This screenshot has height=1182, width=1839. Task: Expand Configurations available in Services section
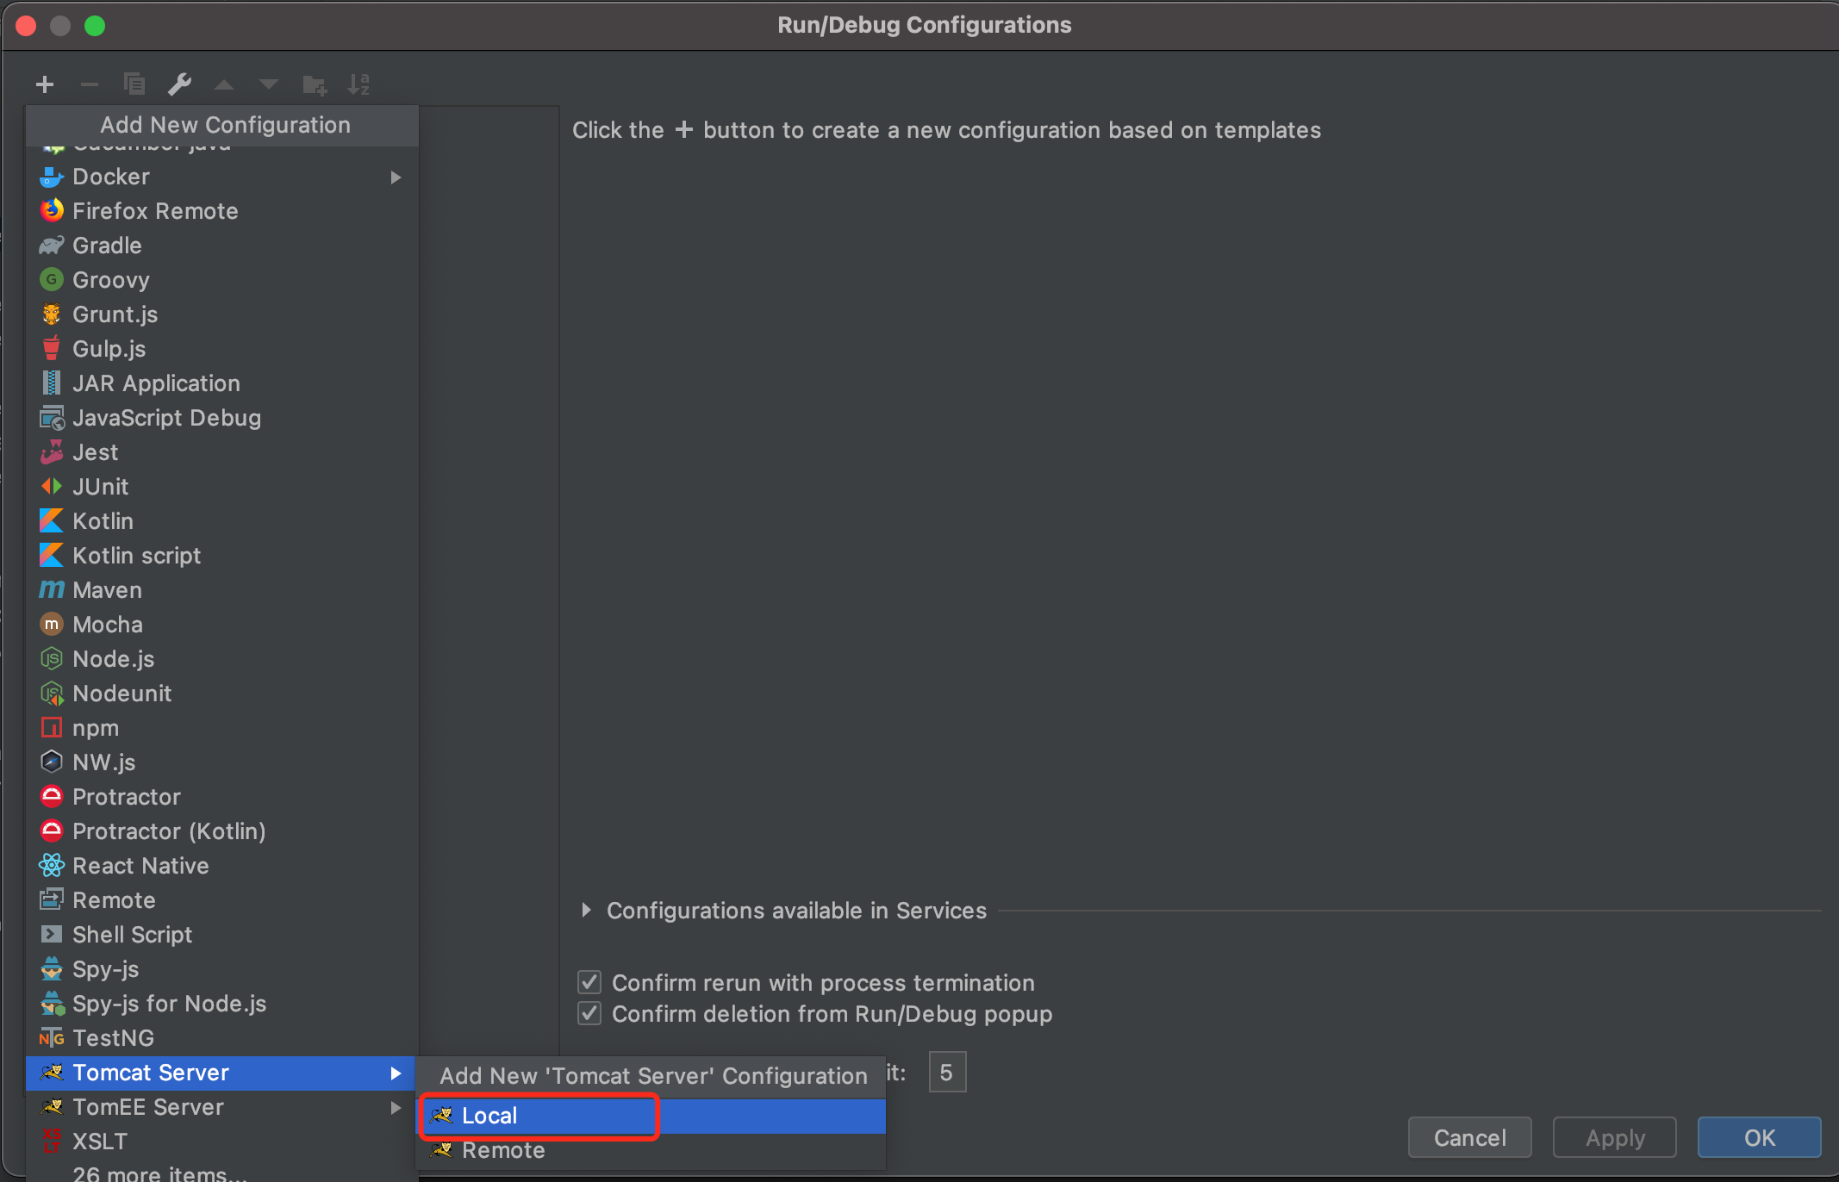click(x=586, y=911)
